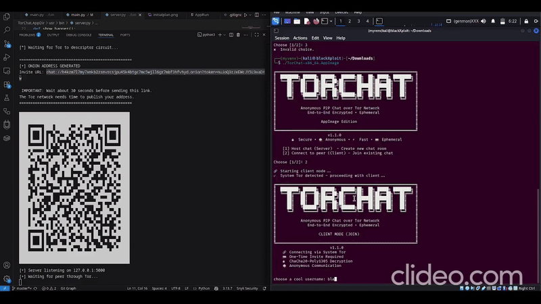The height and width of the screenshot is (304, 541).
Task: Open notifications bell in the Kali panel
Action: (x=493, y=22)
